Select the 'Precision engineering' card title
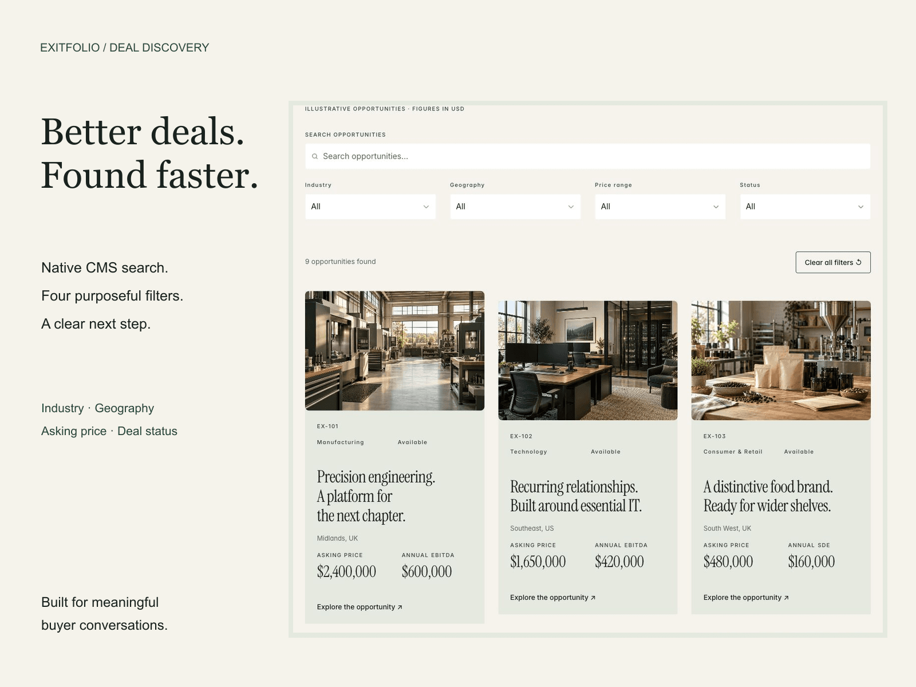916x687 pixels. click(376, 496)
